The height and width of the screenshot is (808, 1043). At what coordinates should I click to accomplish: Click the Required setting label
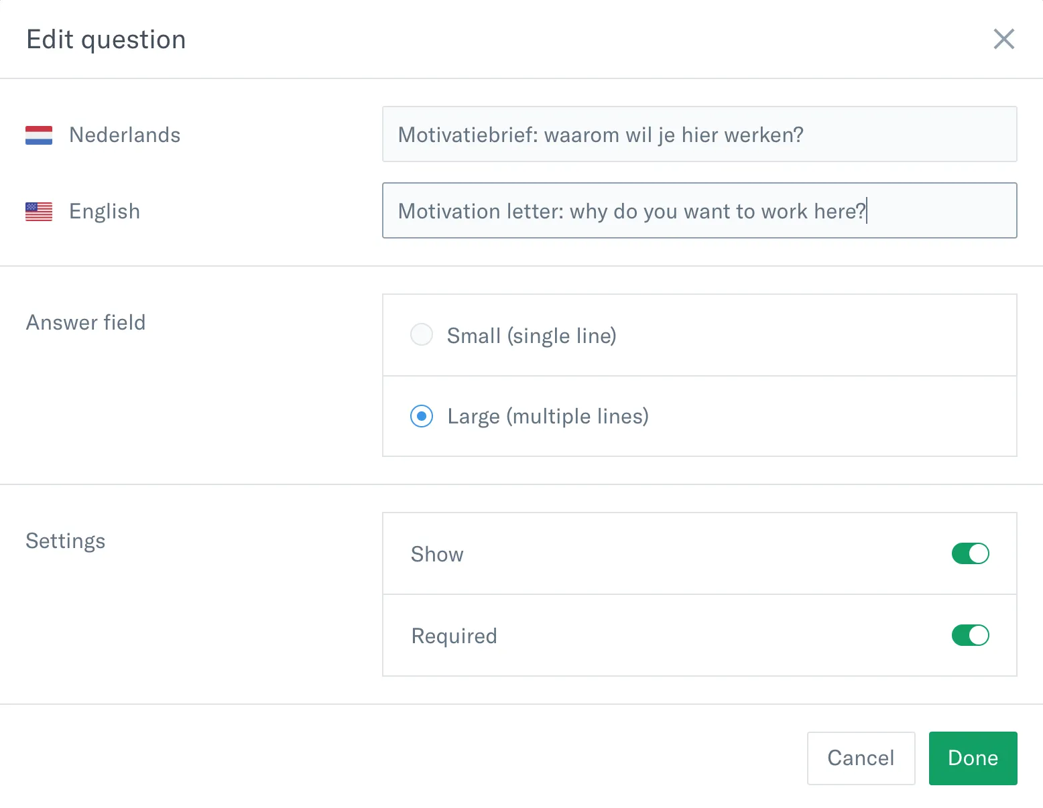tap(454, 636)
